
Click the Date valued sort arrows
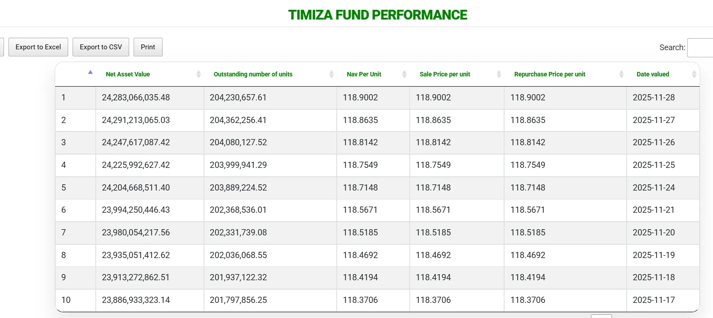[x=694, y=75]
